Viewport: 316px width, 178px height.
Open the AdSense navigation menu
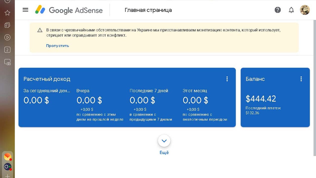click(x=25, y=10)
